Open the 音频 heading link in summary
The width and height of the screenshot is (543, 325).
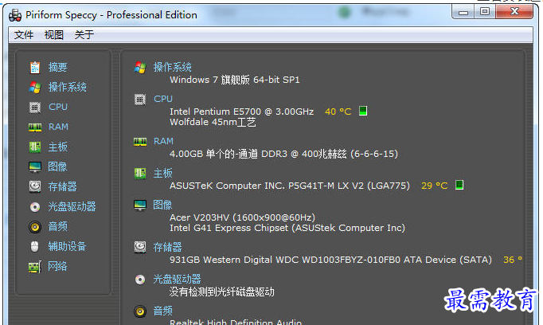[x=162, y=311]
